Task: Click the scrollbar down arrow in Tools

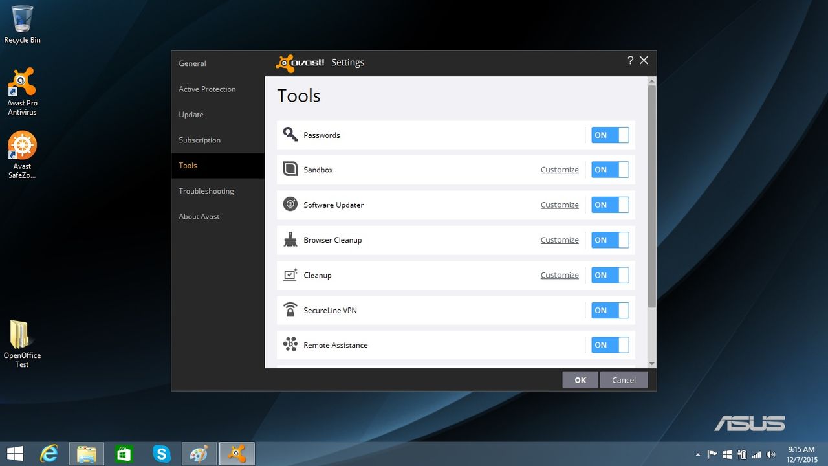Action: coord(651,364)
